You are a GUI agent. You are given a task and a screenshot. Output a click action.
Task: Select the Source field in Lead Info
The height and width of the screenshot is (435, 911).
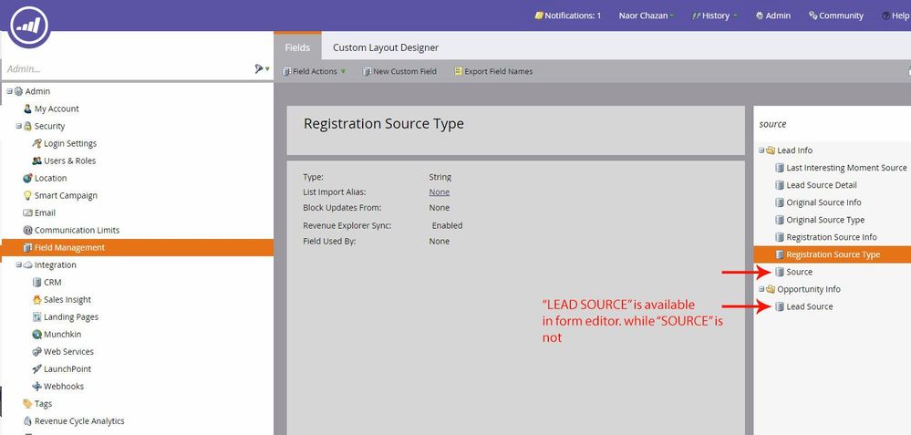point(799,272)
